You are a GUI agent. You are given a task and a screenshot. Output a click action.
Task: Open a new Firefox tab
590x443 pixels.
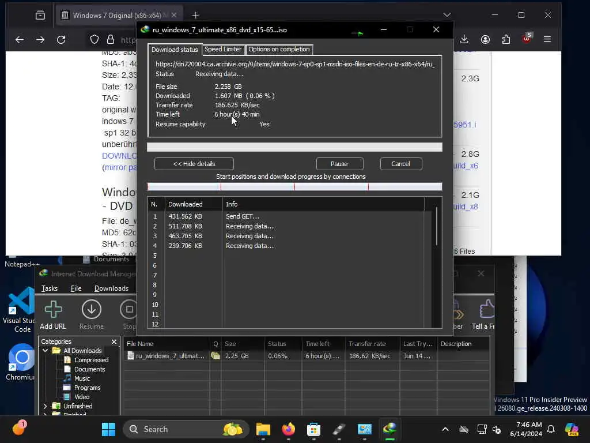click(x=195, y=15)
